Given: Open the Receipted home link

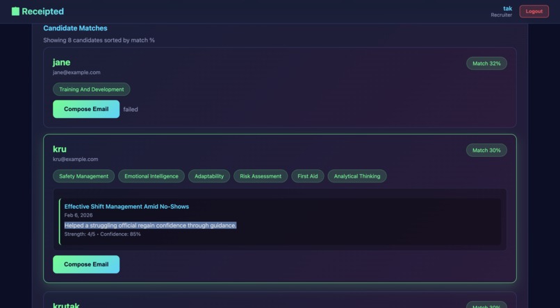Looking at the screenshot, I should click(x=38, y=11).
